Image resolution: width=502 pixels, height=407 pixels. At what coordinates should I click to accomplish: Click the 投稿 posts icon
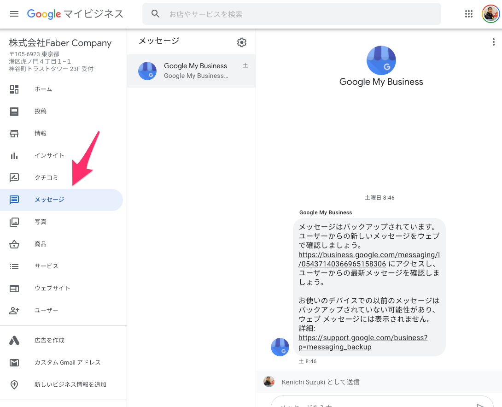[14, 111]
